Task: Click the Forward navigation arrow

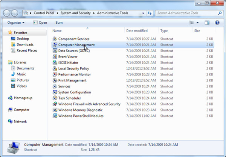Action: 15,13
